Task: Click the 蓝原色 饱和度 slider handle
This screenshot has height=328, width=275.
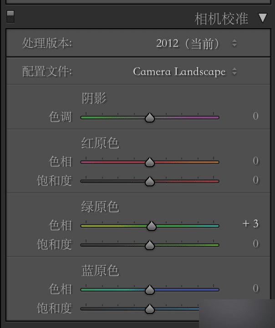Action: 150,309
